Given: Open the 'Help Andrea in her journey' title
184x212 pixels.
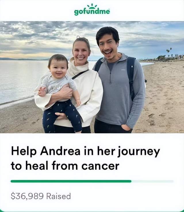Looking at the screenshot, I should tap(86, 152).
